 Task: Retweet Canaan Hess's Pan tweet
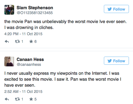(x=17, y=99)
